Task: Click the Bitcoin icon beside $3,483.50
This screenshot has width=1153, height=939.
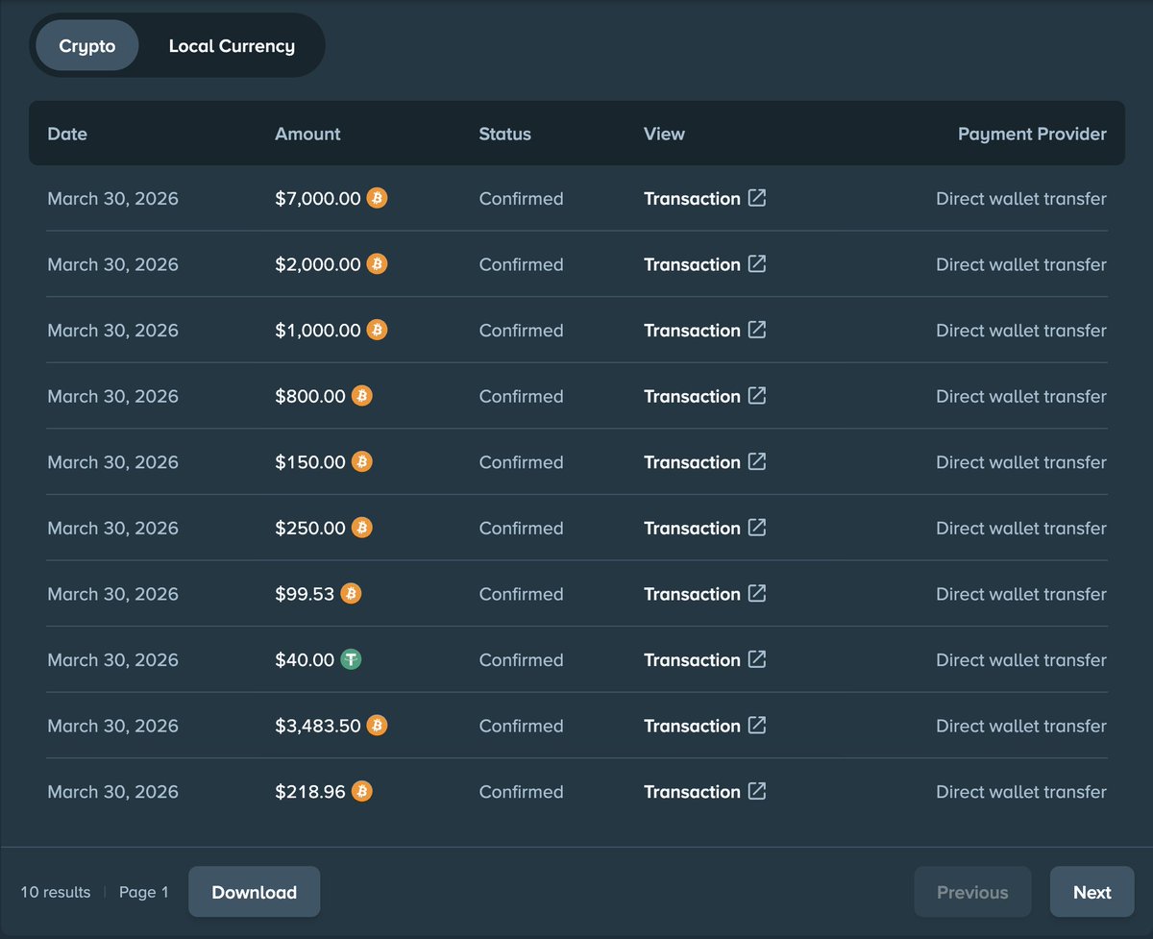Action: point(378,726)
